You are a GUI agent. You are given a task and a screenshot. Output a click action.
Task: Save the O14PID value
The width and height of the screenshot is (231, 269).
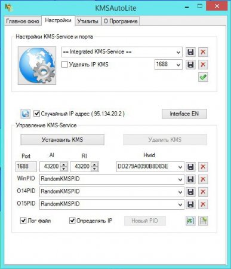point(190,192)
